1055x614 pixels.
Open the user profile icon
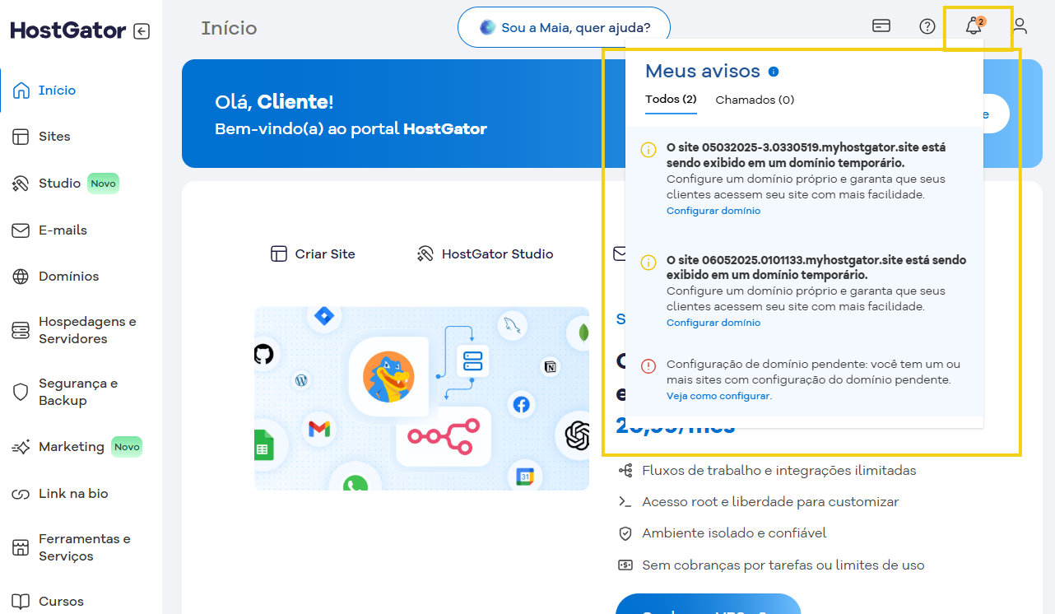coord(1020,26)
